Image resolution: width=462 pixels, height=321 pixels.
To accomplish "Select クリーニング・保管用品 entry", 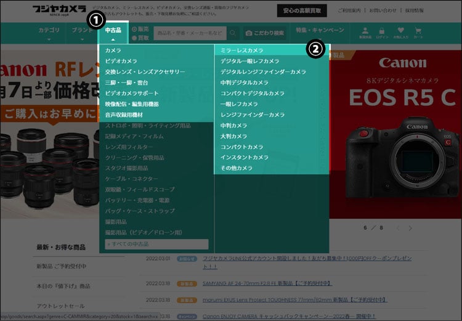I will click(134, 158).
